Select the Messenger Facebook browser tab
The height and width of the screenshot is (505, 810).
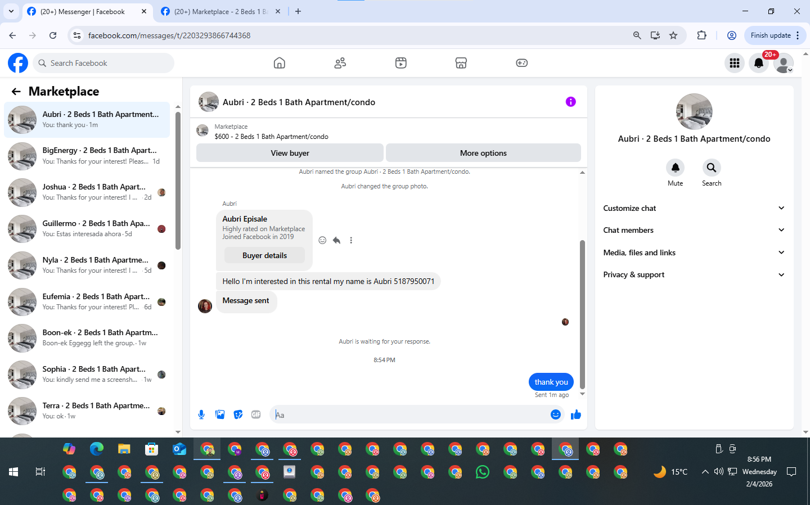point(87,11)
